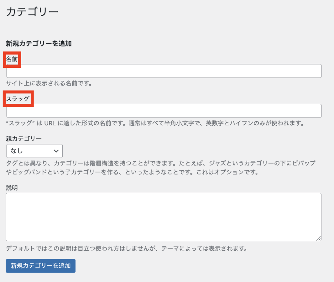Click the 名前 name input field
The height and width of the screenshot is (282, 334).
pos(164,71)
